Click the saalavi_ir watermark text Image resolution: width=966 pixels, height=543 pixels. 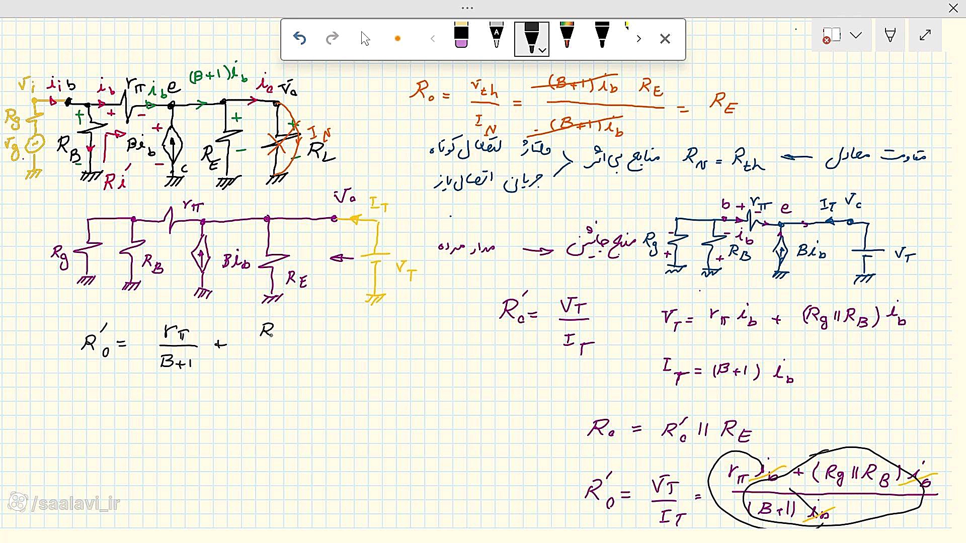pos(76,503)
